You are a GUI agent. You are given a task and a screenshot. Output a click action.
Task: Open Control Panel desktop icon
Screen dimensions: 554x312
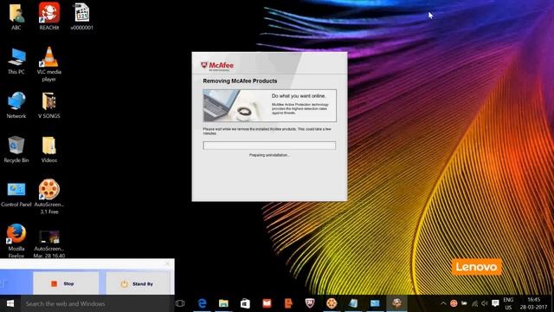[16, 194]
